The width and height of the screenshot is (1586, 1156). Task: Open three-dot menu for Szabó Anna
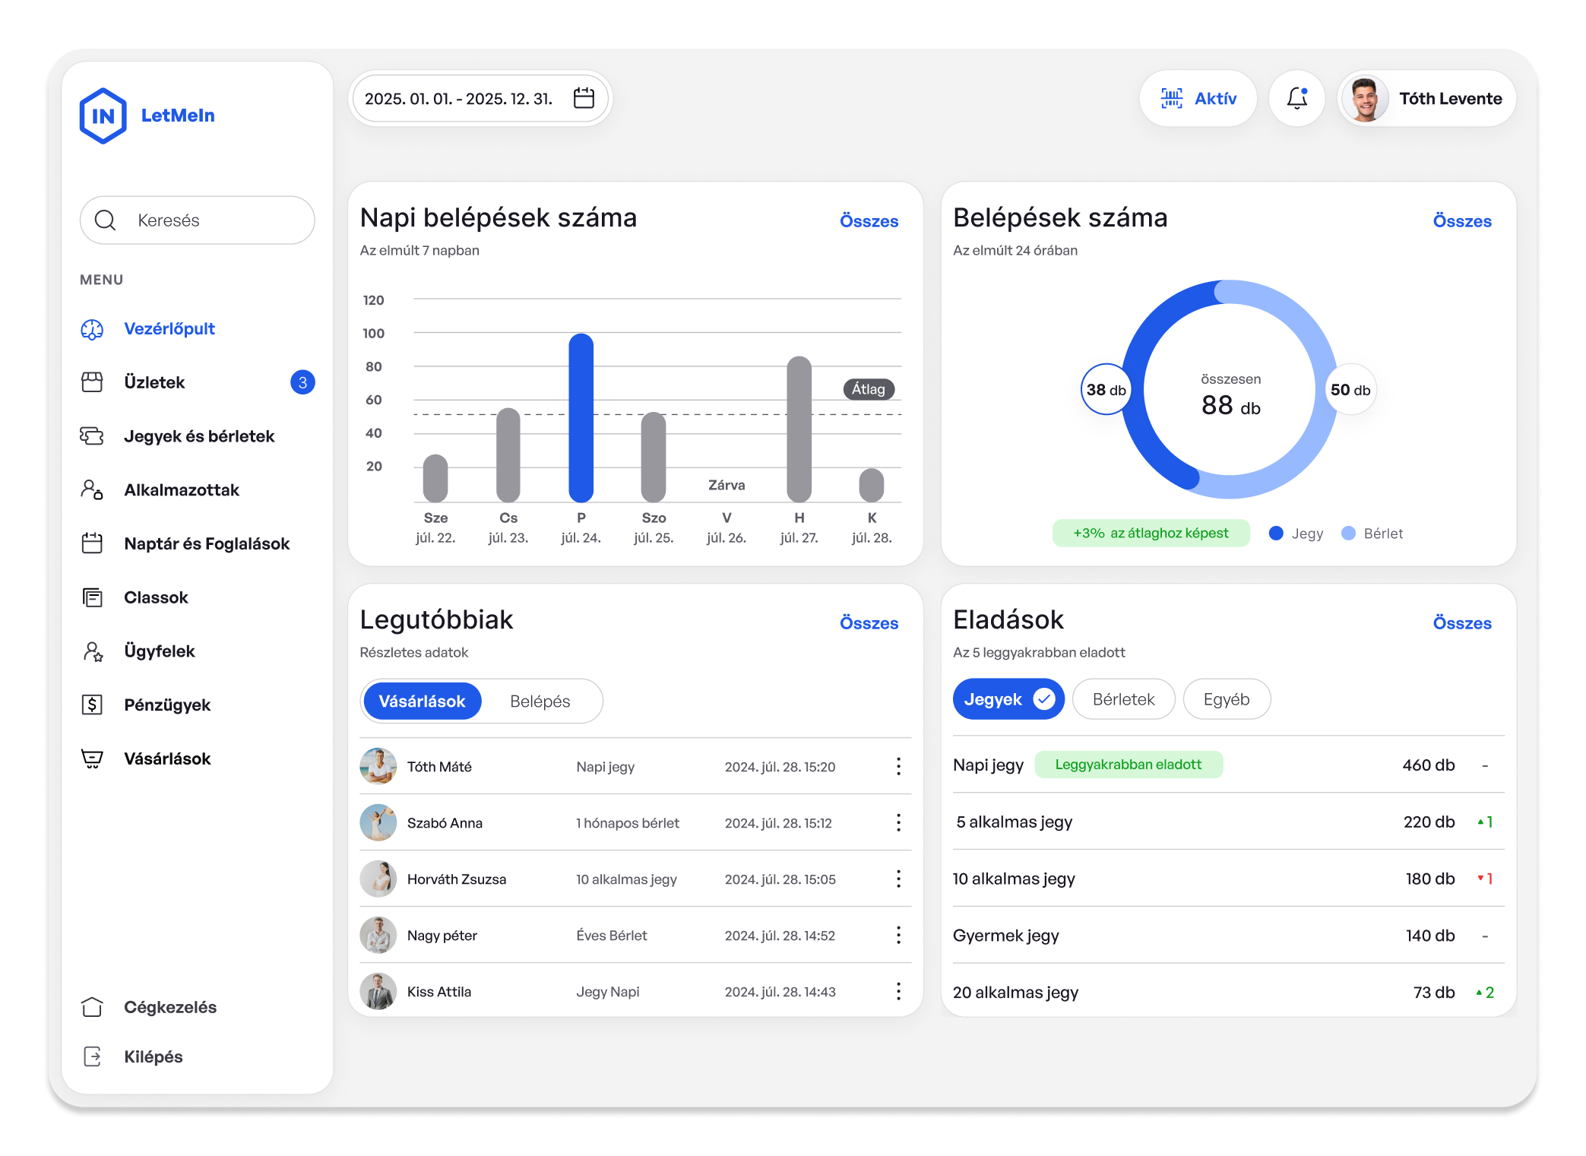coord(898,822)
